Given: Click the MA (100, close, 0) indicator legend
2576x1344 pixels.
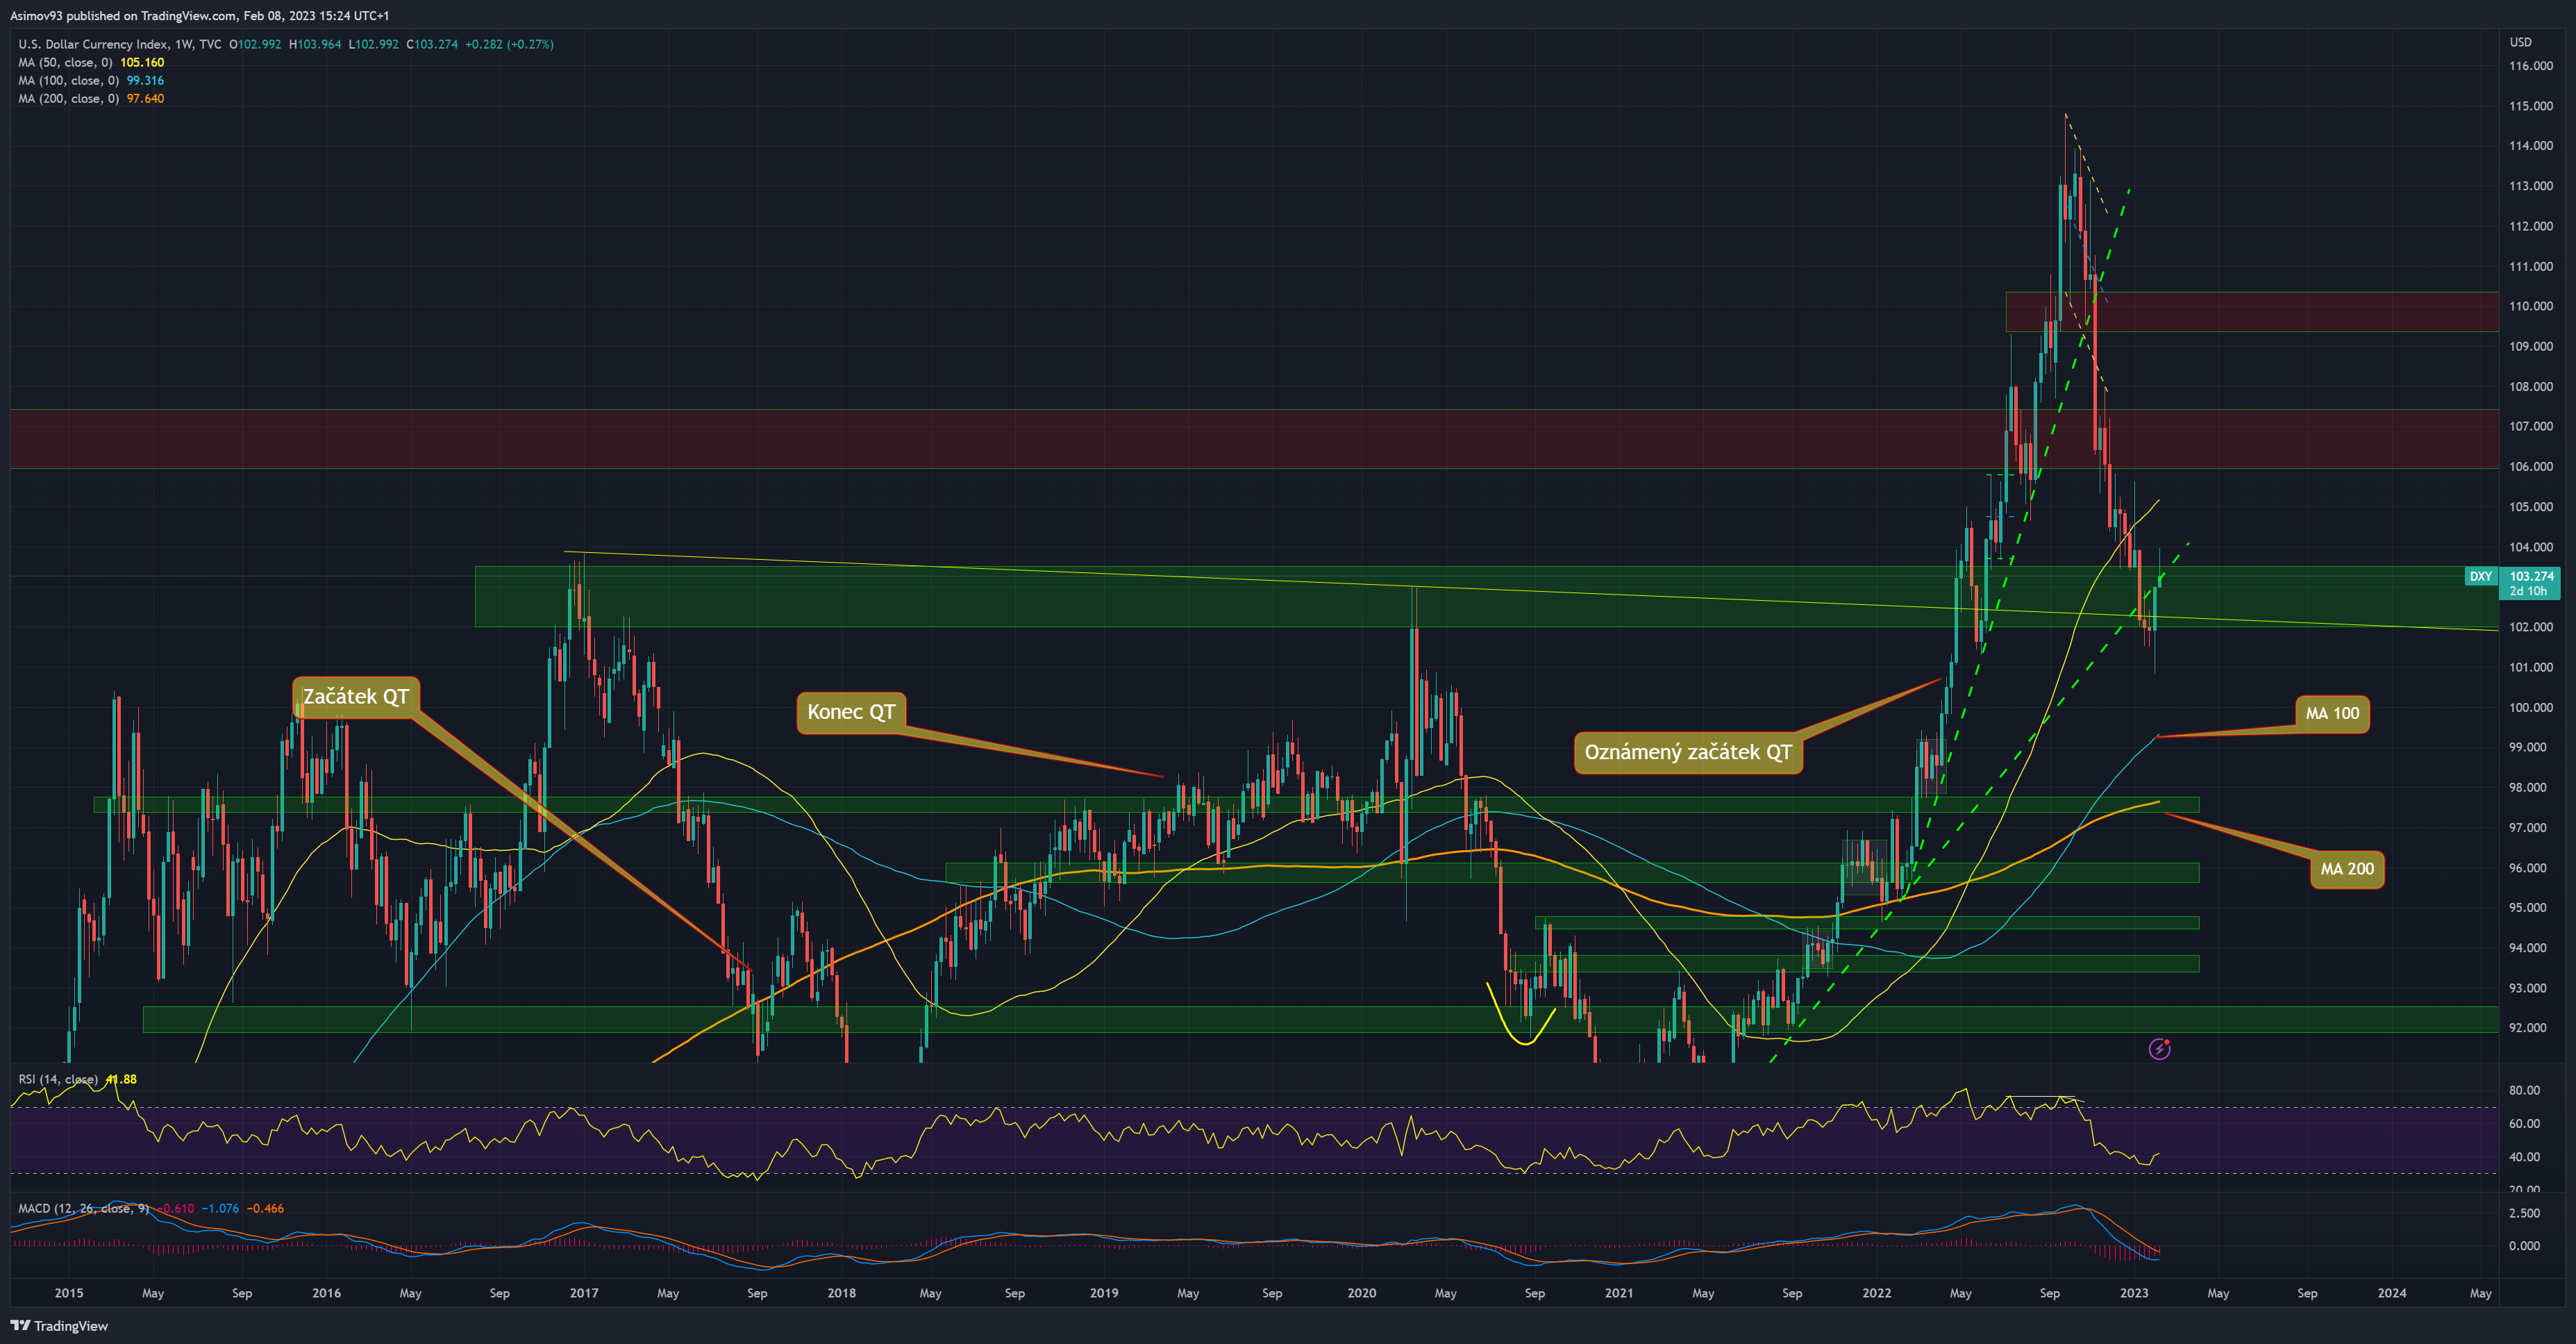Looking at the screenshot, I should click(68, 80).
